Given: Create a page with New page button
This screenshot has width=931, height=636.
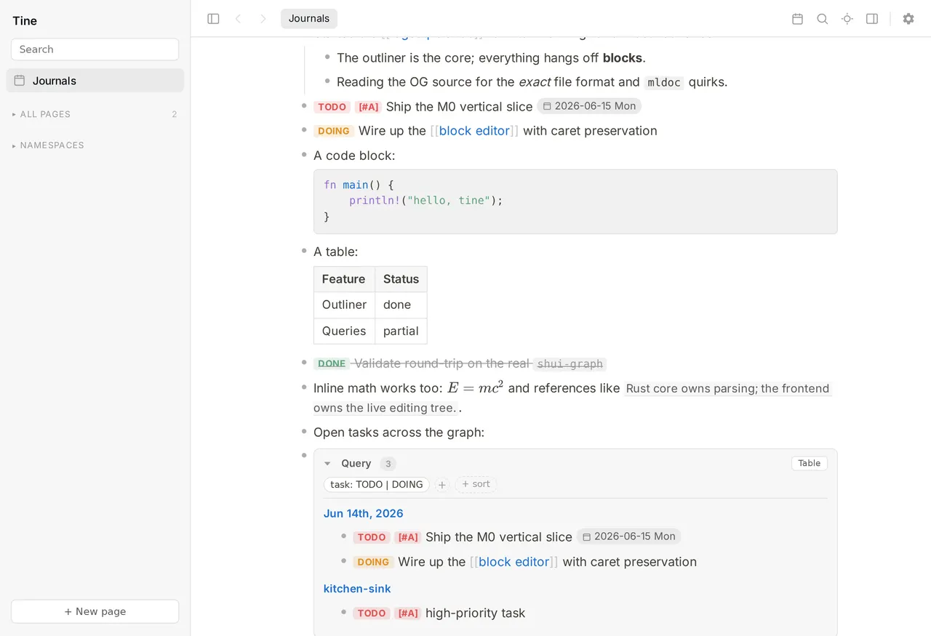Looking at the screenshot, I should pyautogui.click(x=95, y=611).
